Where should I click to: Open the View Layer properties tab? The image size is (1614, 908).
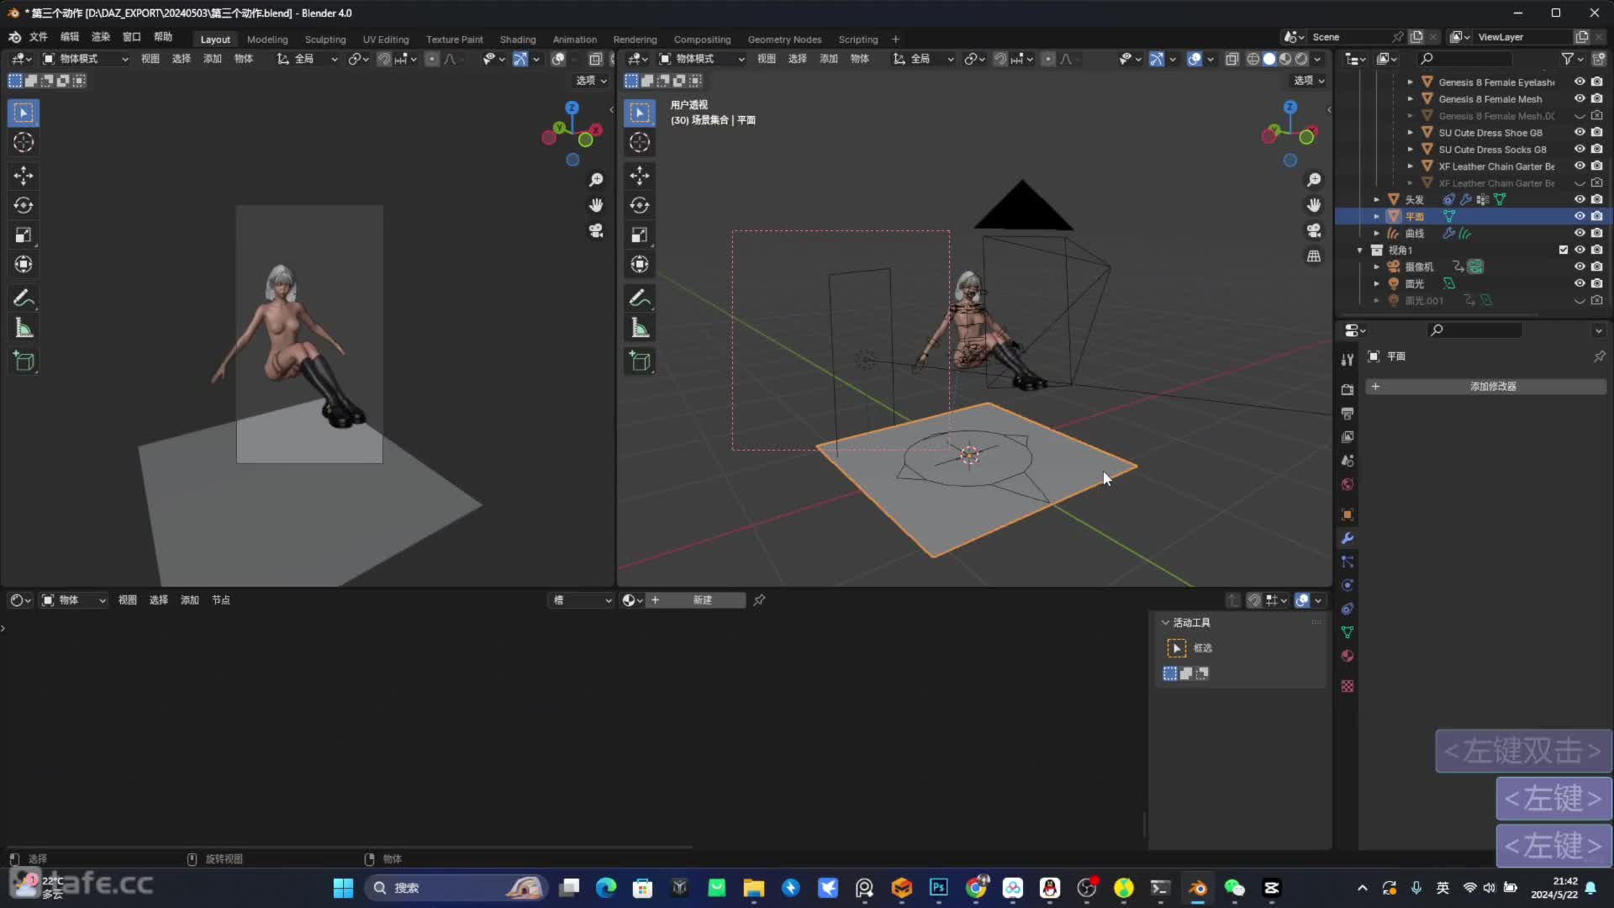1348,437
